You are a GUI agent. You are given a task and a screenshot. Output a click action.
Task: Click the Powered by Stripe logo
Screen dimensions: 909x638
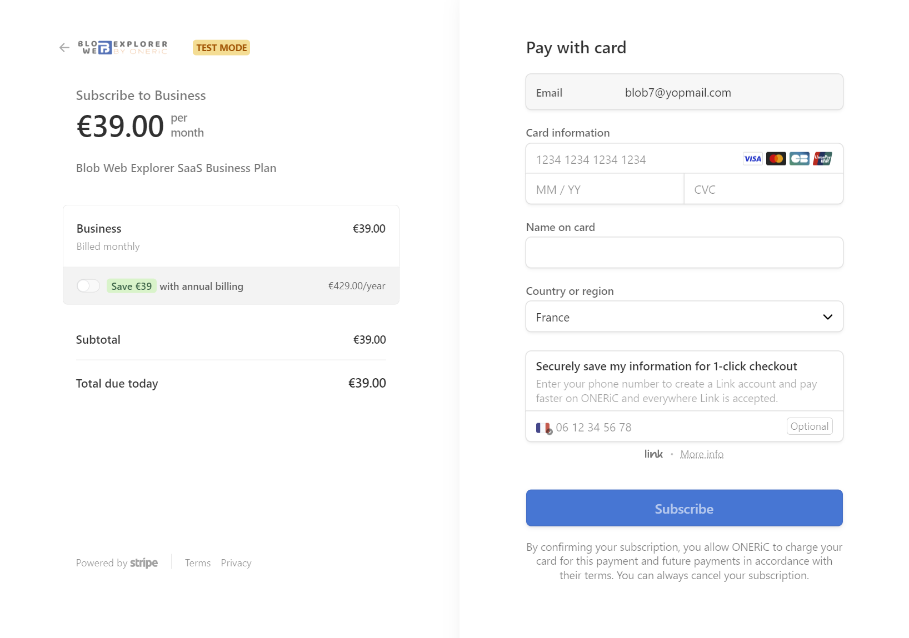(117, 563)
